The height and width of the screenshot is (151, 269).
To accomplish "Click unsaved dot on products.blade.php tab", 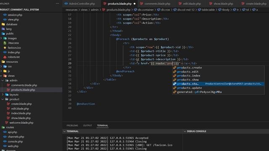I will point(134,4).
